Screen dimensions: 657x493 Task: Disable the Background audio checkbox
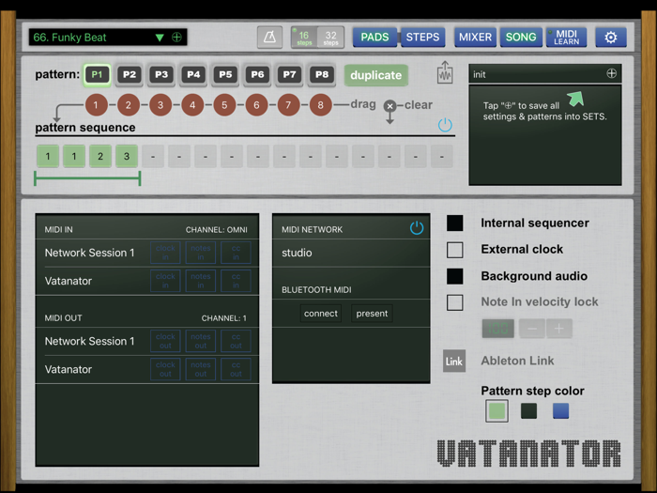[455, 276]
